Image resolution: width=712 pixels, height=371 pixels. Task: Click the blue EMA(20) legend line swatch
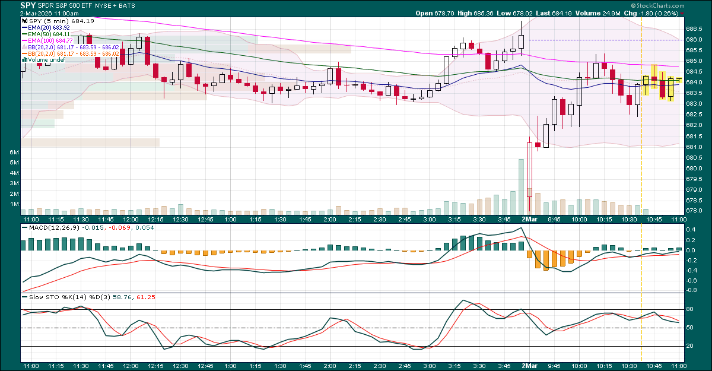(24, 27)
